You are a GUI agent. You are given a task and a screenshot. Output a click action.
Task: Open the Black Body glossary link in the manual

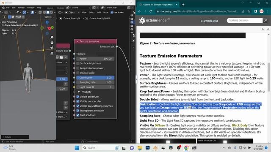click(240, 125)
